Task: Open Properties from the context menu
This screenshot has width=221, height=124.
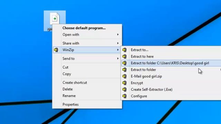Action: [x=87, y=104]
